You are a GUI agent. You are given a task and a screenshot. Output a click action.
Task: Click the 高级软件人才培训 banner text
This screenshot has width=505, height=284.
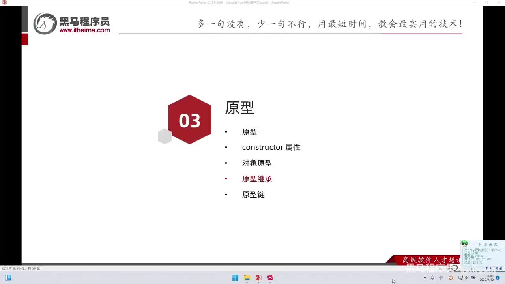[432, 260]
